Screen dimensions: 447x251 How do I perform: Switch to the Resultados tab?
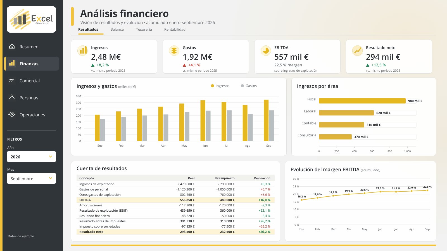point(88,30)
